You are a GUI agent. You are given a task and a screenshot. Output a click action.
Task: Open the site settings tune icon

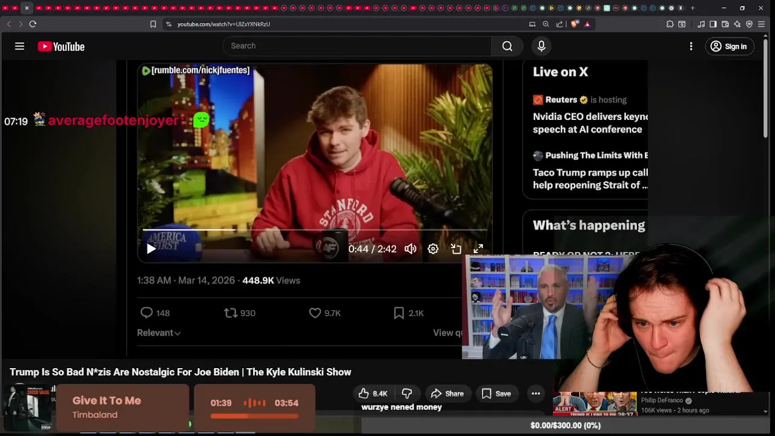coord(168,24)
